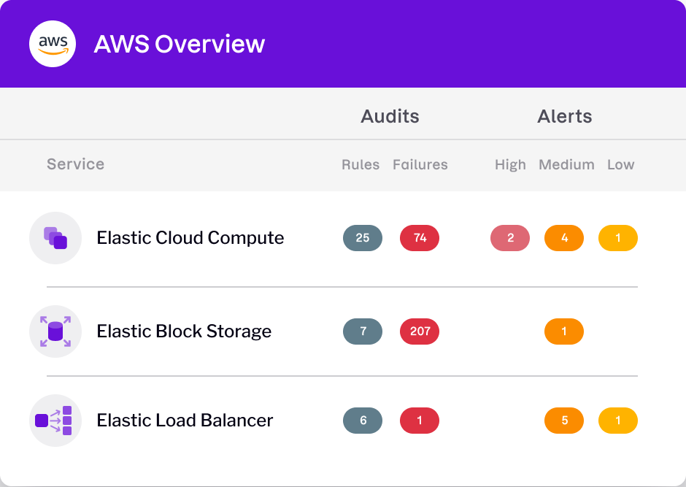Select the Audits column header
This screenshot has height=487, width=686.
pos(390,116)
